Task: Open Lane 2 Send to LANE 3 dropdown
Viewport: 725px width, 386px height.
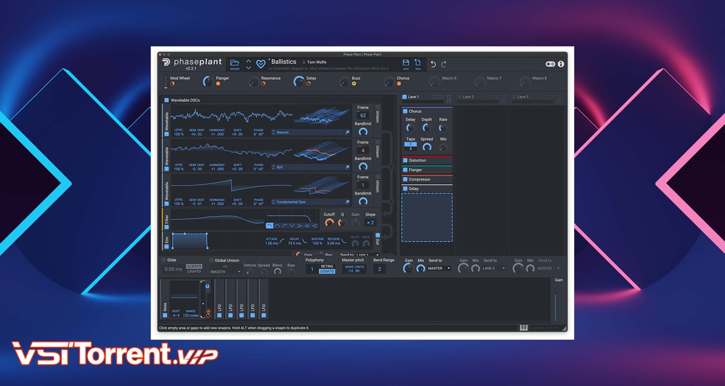Action: (x=494, y=268)
